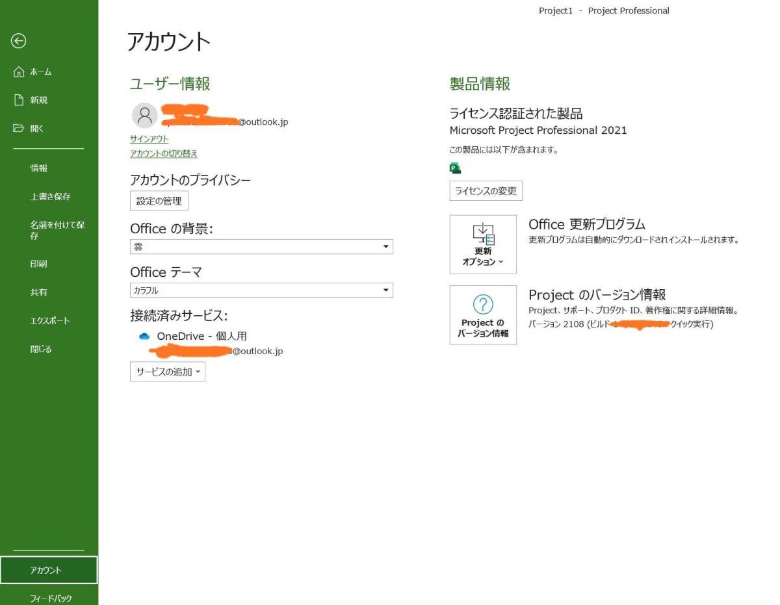Open フィードバック from the sidebar

click(x=51, y=598)
